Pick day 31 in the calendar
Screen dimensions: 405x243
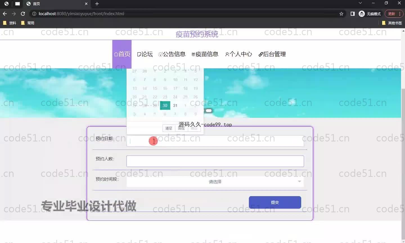(x=175, y=105)
